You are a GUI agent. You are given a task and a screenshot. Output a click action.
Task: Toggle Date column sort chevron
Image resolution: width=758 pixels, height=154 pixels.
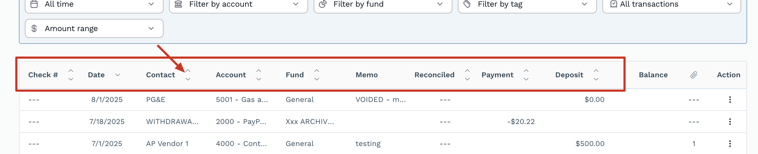pos(118,75)
